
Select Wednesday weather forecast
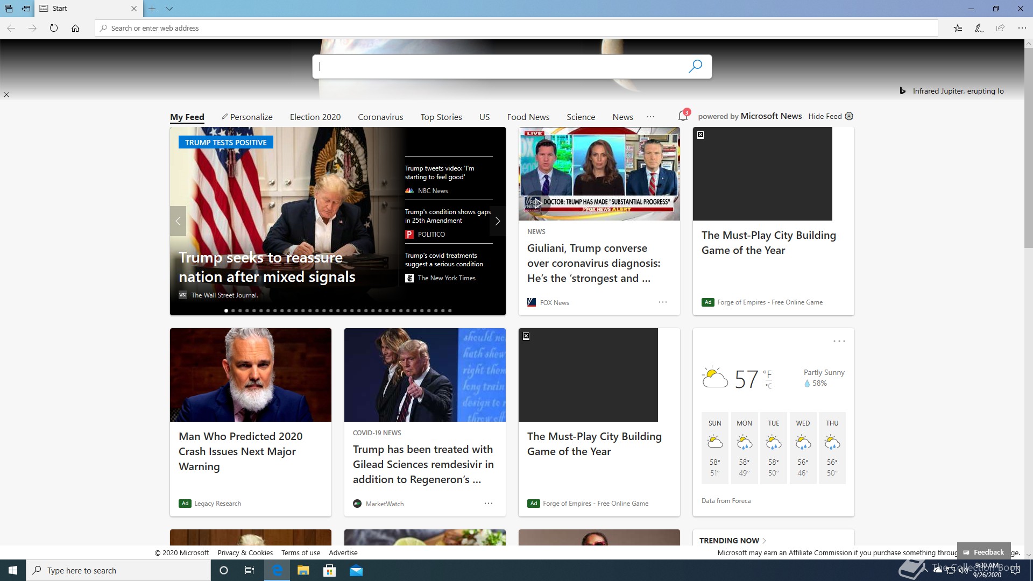tap(803, 448)
